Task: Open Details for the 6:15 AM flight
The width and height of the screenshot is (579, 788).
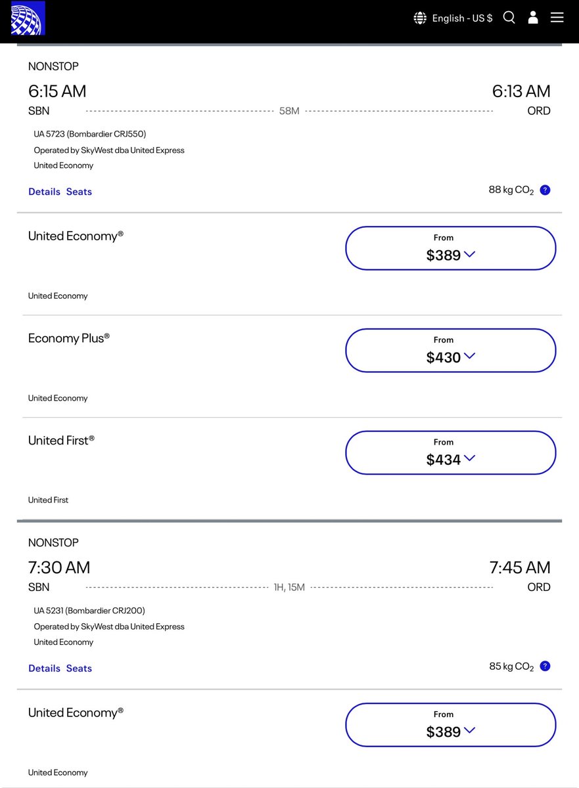Action: (x=44, y=192)
